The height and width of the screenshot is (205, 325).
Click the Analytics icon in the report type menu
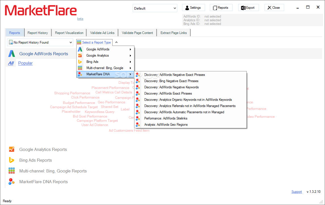80,55
